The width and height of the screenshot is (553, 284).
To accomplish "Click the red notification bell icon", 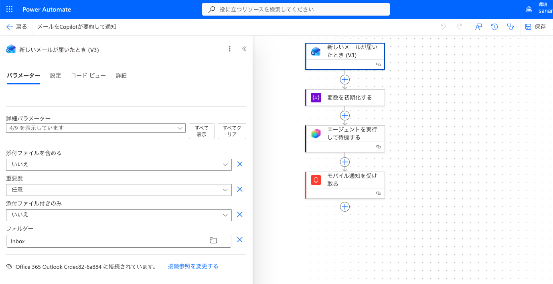I will click(x=316, y=180).
